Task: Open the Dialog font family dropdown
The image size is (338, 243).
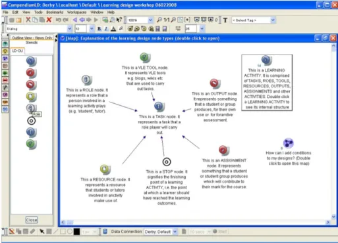Action: tap(69, 29)
